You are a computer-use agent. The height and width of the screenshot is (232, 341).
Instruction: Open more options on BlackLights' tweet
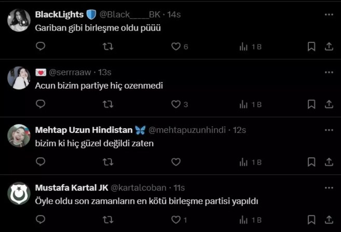coord(329,15)
